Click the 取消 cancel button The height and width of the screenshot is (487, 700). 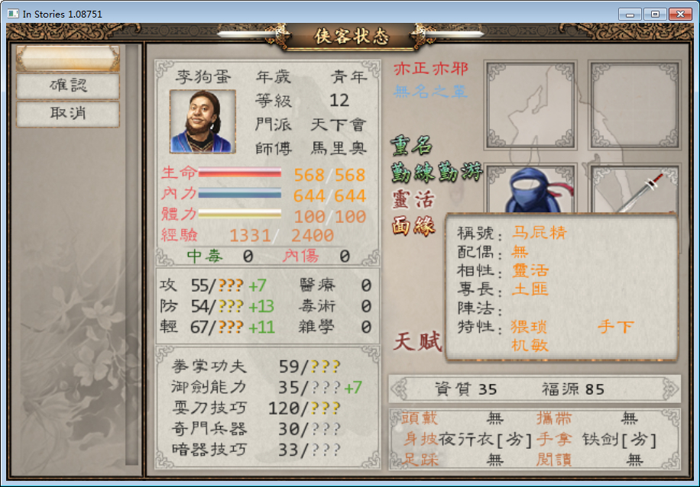(68, 113)
